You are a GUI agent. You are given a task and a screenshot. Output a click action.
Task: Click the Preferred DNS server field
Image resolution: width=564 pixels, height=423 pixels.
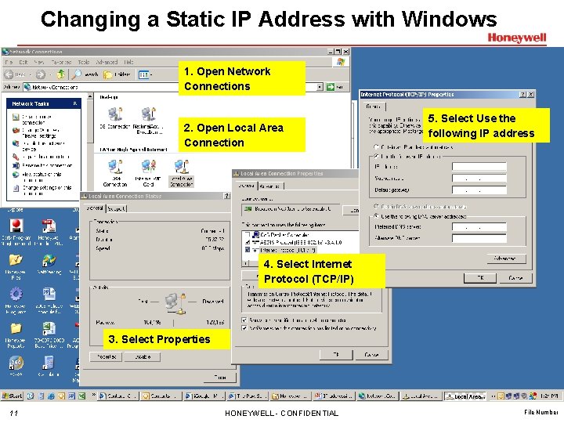pos(479,226)
